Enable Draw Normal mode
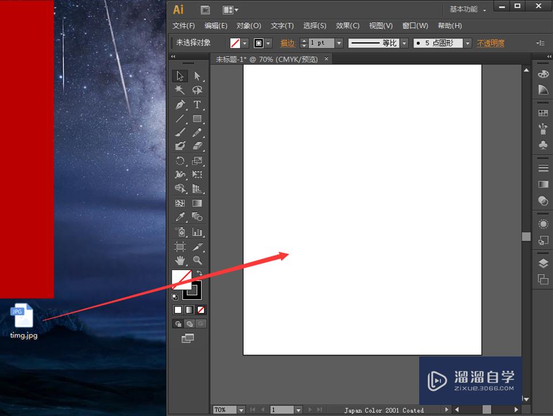The width and height of the screenshot is (553, 416). (x=178, y=323)
